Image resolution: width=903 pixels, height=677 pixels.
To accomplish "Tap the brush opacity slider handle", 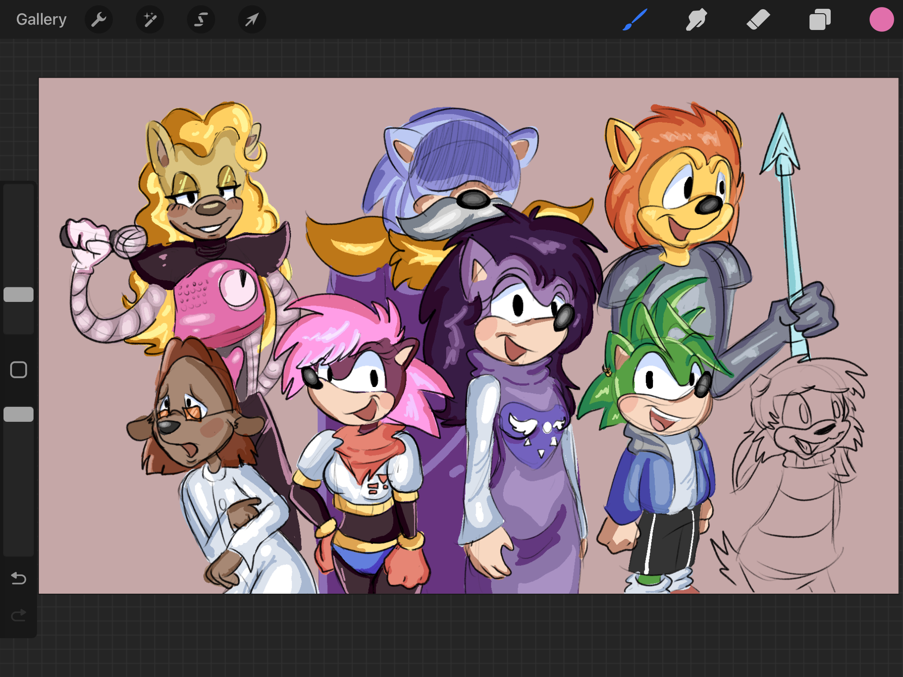I will tap(19, 414).
